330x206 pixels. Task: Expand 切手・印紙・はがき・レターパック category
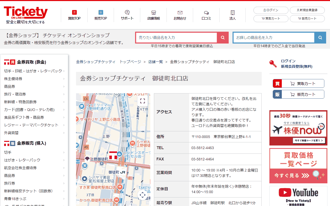[34, 71]
